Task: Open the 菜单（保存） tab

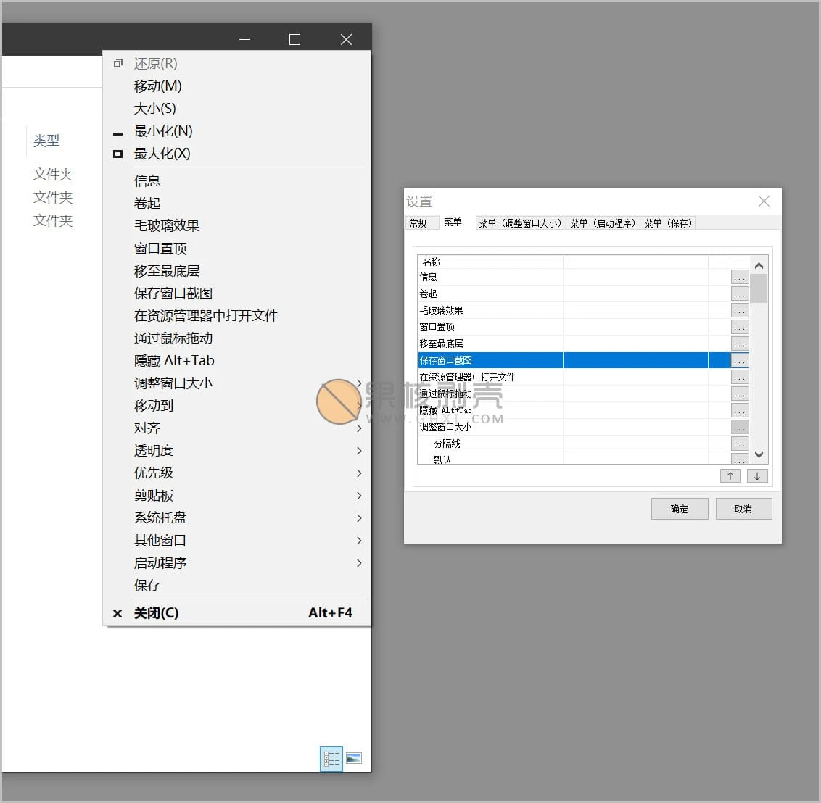Action: [x=668, y=222]
